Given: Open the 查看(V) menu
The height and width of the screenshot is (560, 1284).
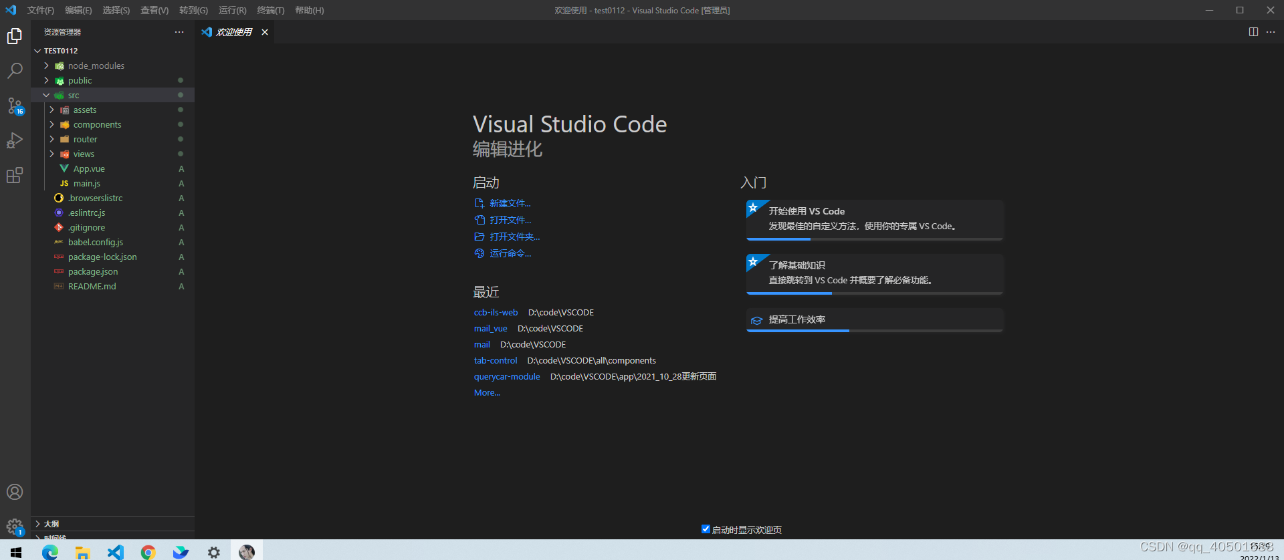Looking at the screenshot, I should pos(154,10).
